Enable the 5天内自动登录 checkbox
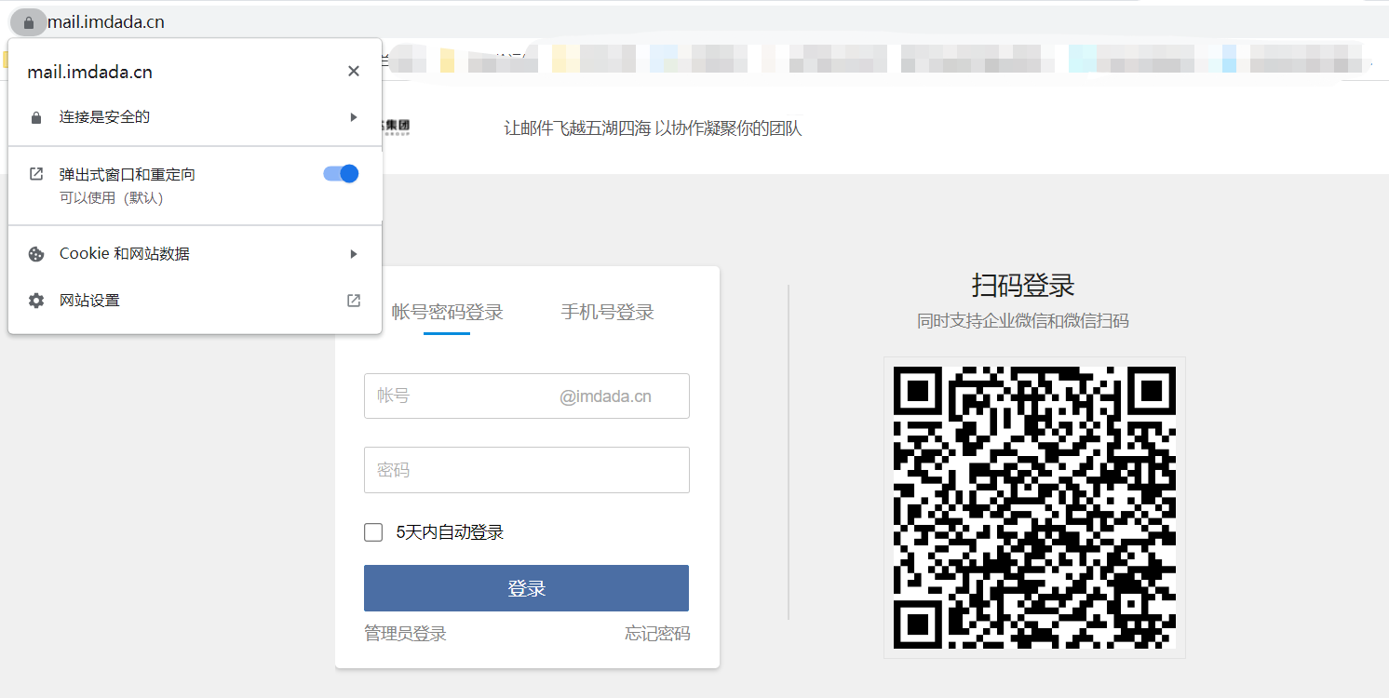1389x698 pixels. (x=373, y=532)
